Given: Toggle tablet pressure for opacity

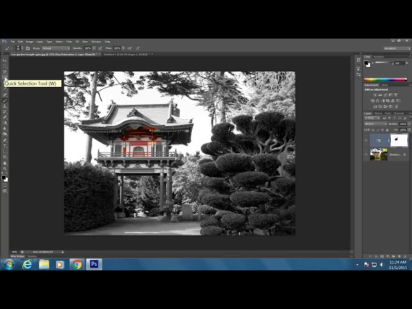Looking at the screenshot, I should pos(100,48).
